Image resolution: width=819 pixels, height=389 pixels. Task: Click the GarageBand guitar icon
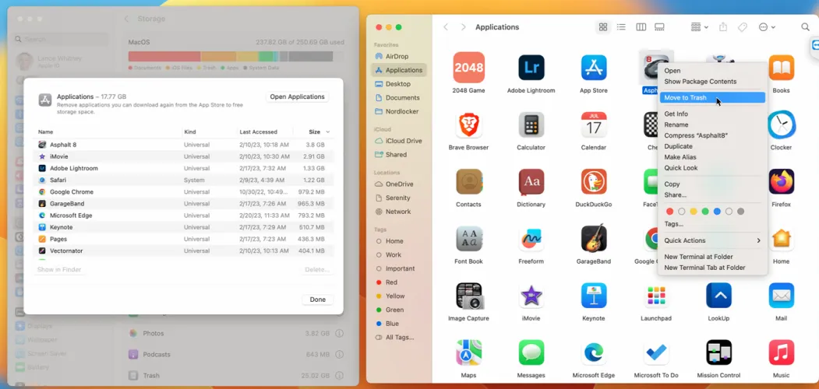coord(593,239)
